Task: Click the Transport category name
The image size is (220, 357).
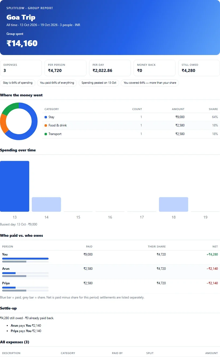Action: (55, 134)
